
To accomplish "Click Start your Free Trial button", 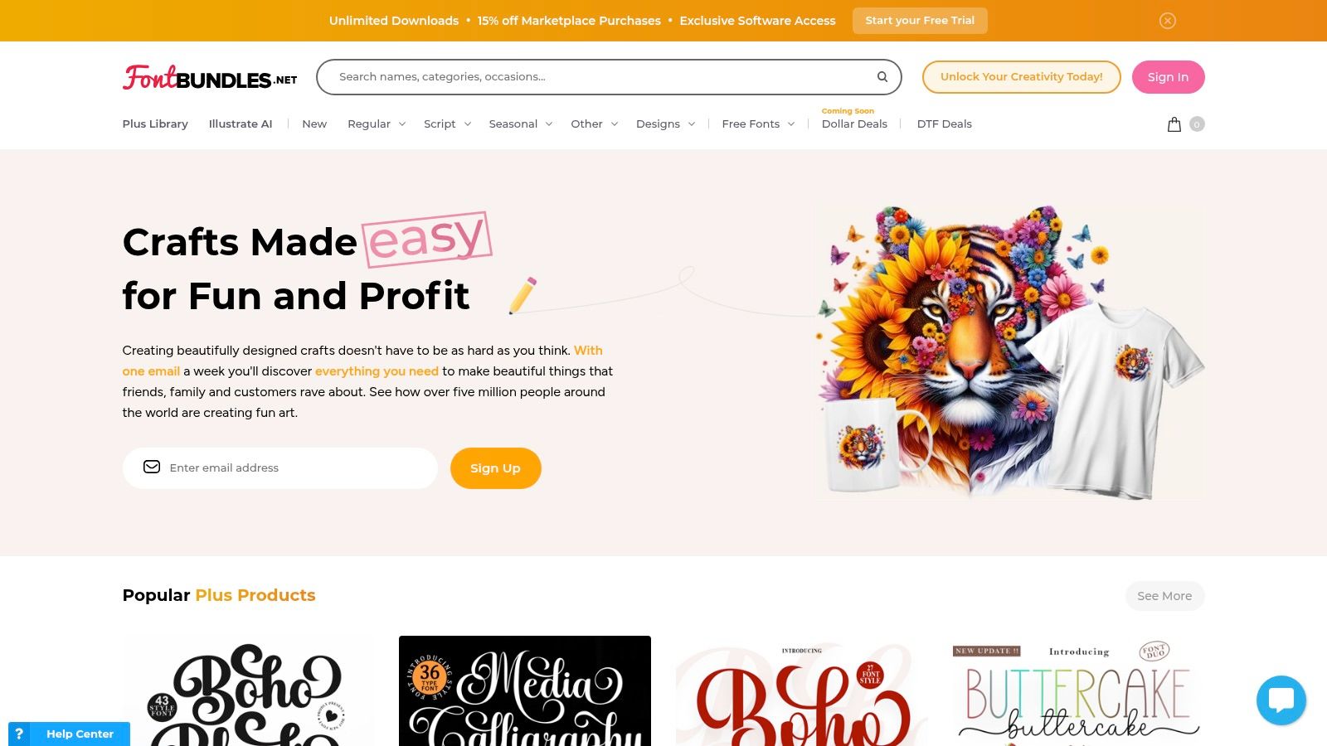I will point(920,21).
